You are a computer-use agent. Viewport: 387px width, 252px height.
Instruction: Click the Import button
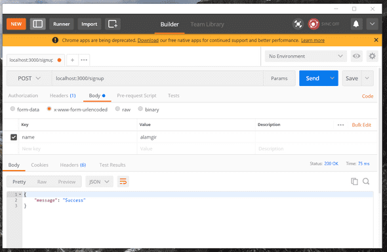89,24
